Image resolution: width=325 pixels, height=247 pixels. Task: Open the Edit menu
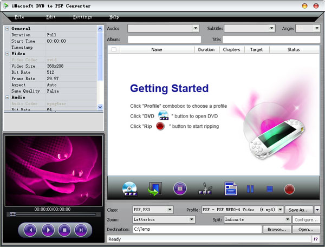tap(51, 17)
